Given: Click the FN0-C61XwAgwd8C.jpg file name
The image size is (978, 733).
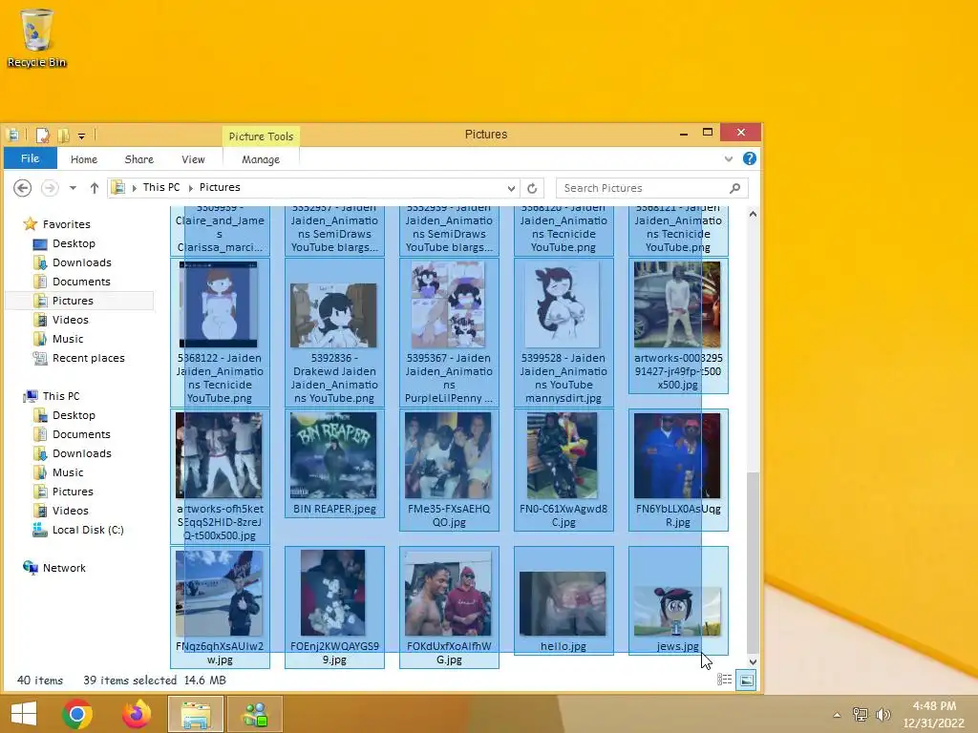Looking at the screenshot, I should point(563,515).
